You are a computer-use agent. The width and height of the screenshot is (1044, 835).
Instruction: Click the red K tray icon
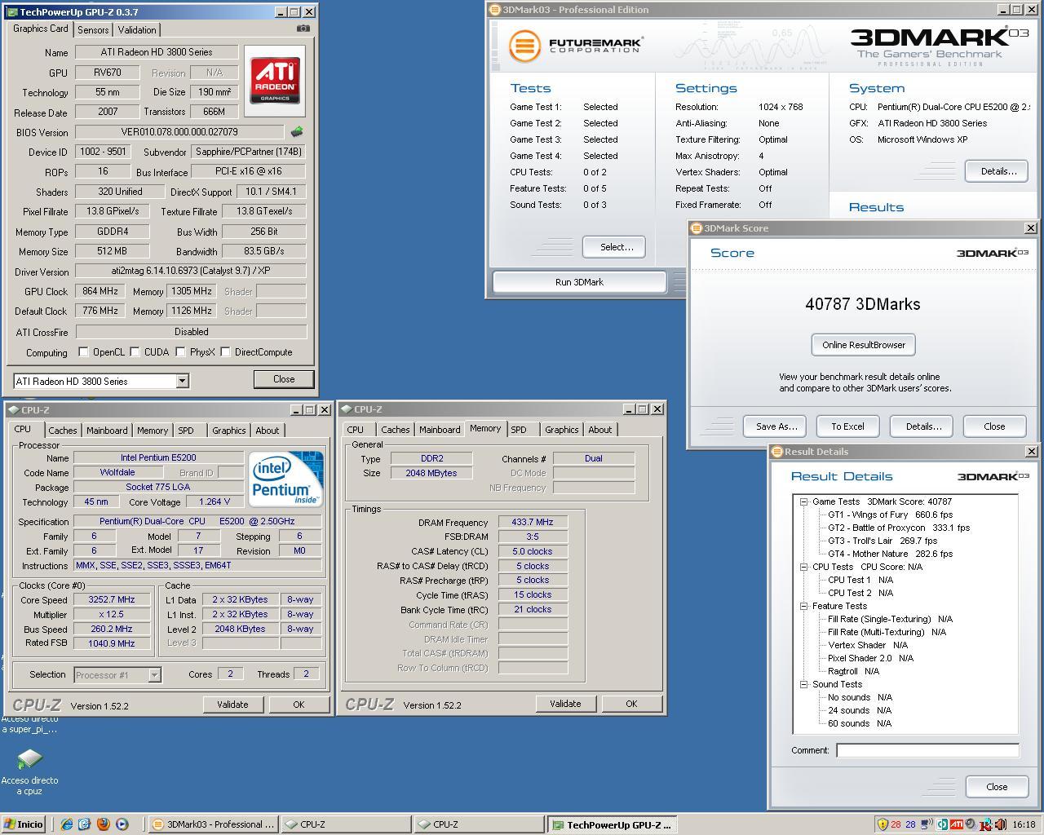click(985, 825)
